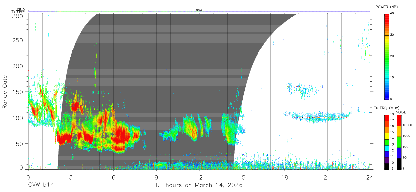Select the '11' label on the TX FRQ scale

tap(392, 156)
